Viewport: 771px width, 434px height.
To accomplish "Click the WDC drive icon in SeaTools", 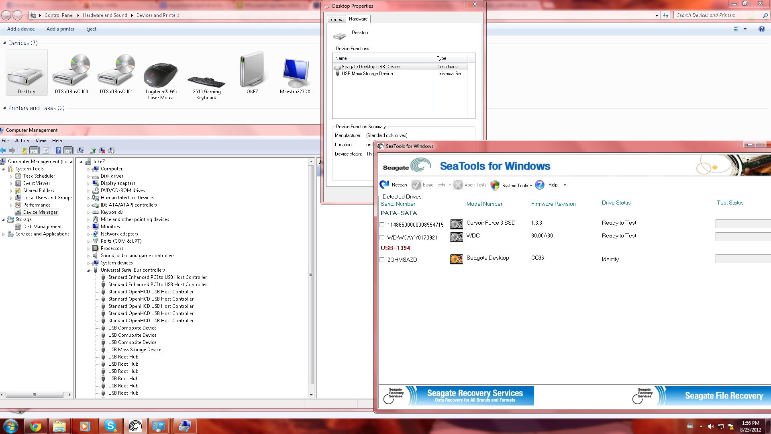I will (x=456, y=237).
